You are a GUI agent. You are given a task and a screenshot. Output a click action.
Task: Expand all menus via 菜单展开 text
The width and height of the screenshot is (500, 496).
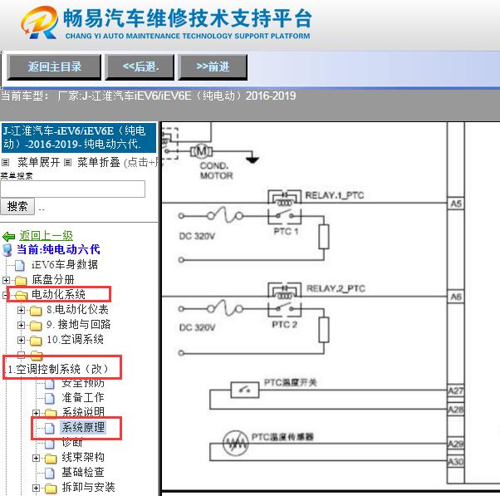click(38, 162)
